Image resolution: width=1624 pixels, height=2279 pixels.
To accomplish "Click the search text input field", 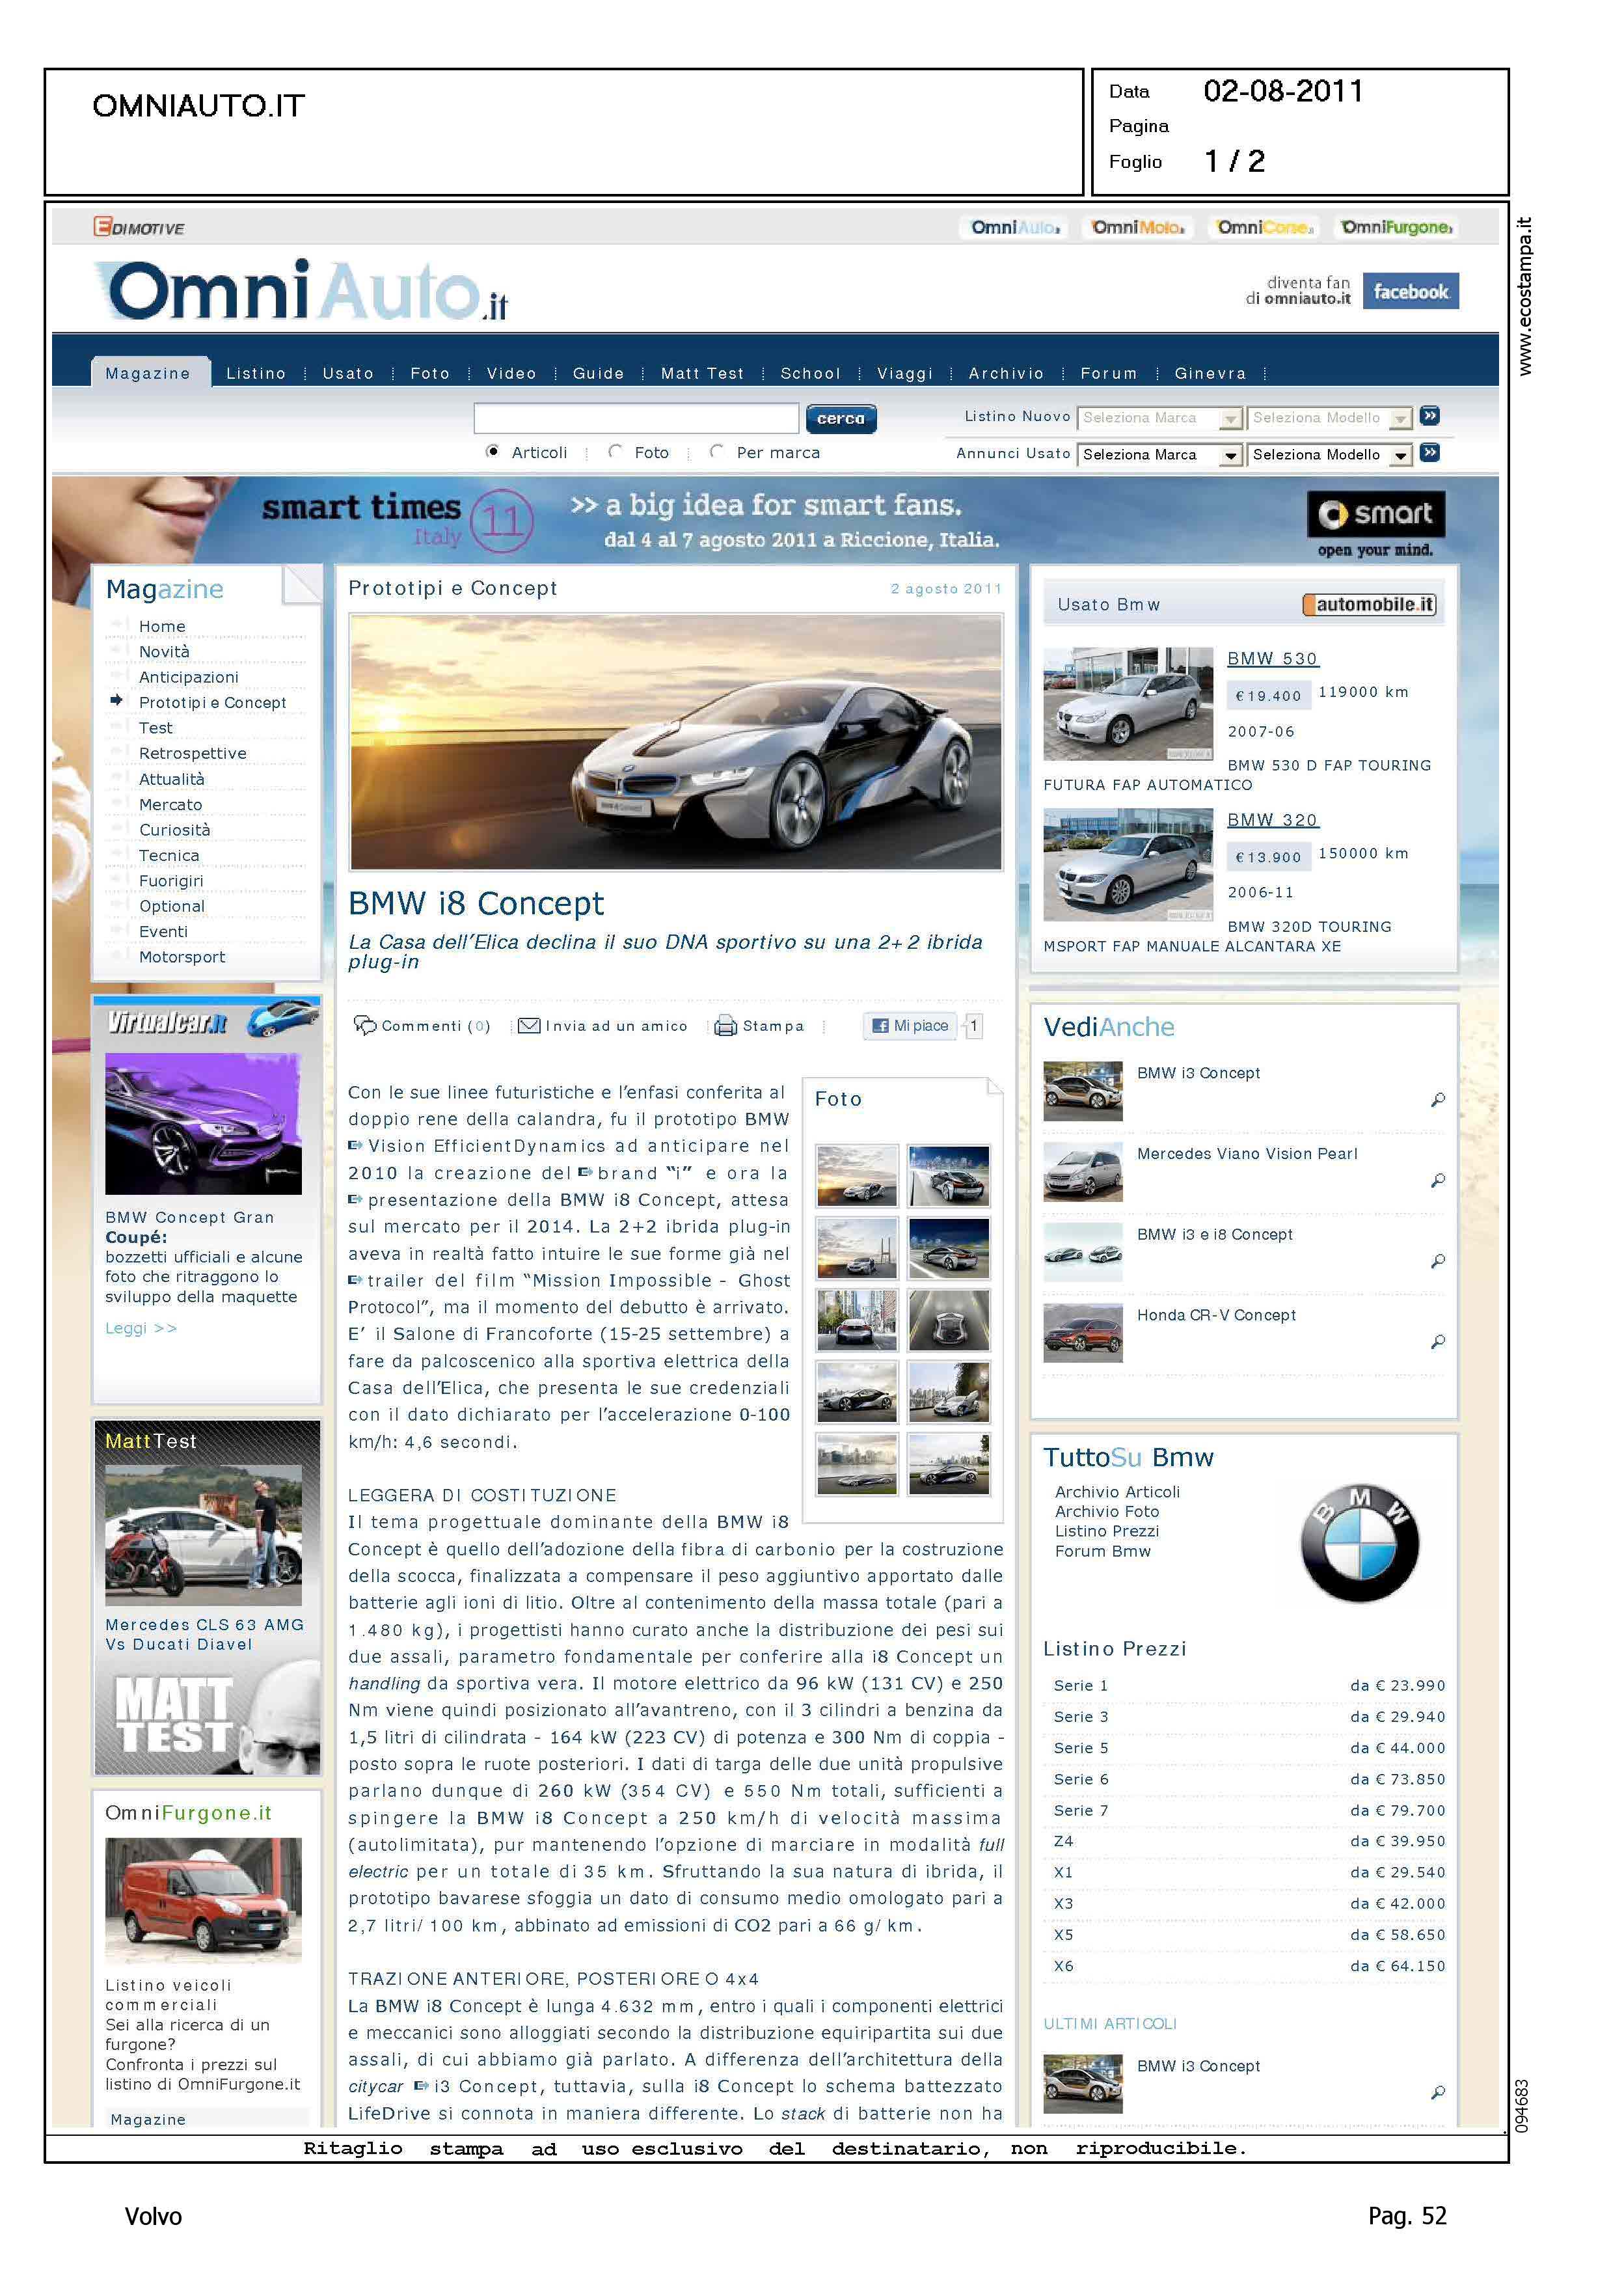I will click(636, 418).
